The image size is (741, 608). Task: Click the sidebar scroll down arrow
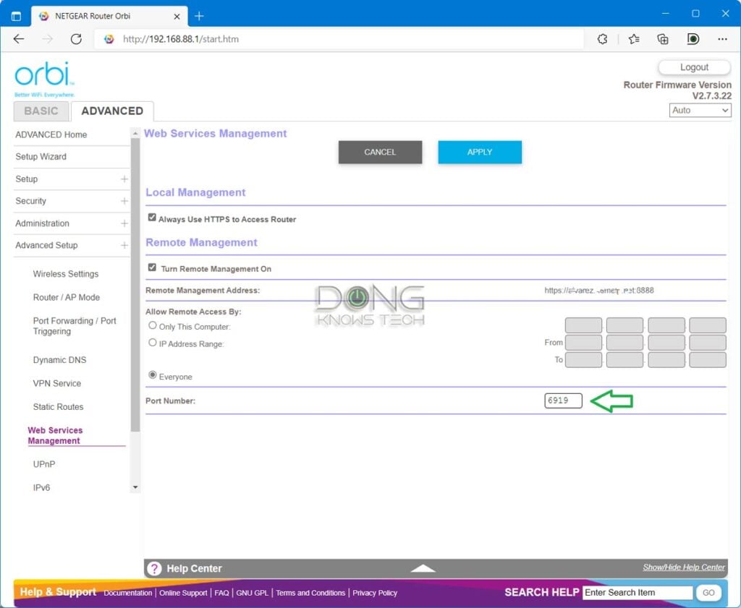(x=135, y=487)
